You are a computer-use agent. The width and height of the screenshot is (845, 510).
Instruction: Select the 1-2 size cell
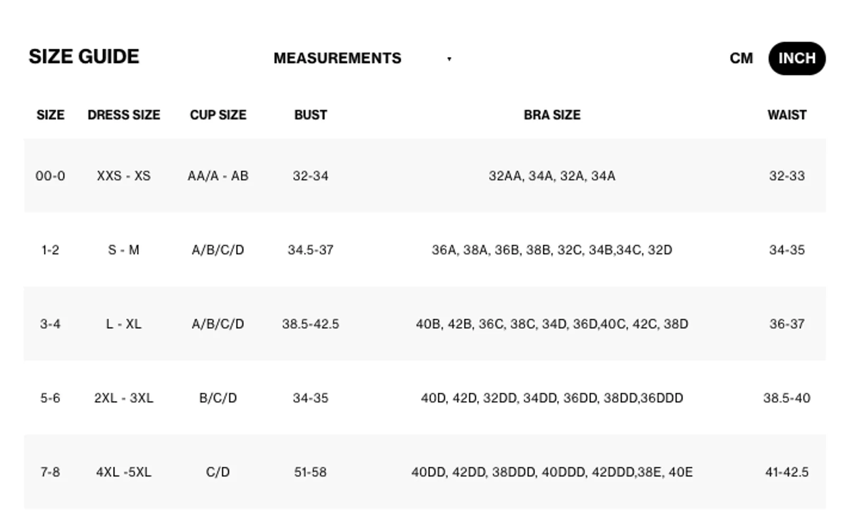point(50,249)
